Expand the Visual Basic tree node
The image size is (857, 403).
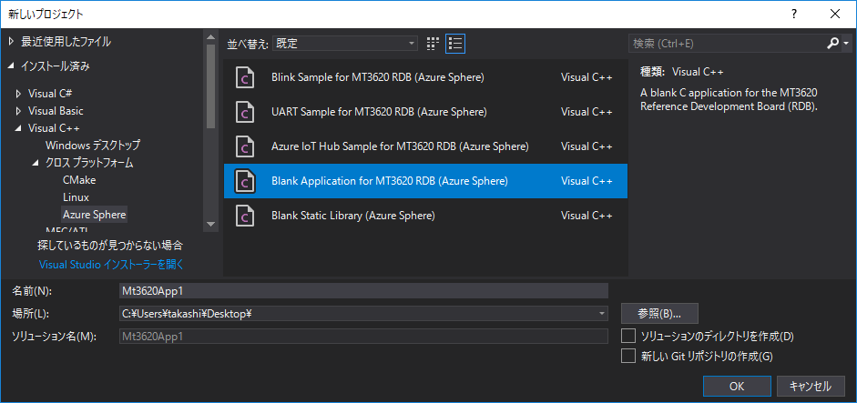(x=18, y=111)
